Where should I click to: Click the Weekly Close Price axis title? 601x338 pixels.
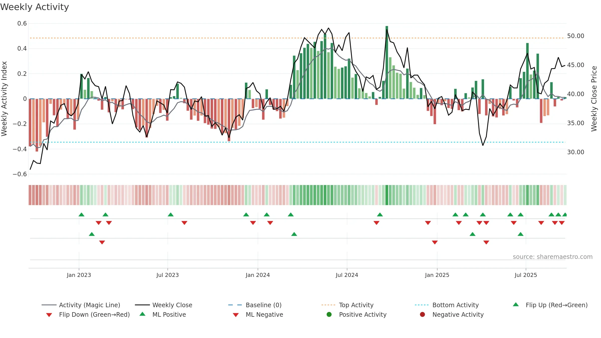pyautogui.click(x=594, y=99)
